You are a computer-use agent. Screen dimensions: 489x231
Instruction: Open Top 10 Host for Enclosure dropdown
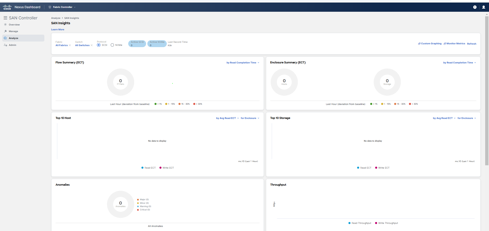point(250,118)
